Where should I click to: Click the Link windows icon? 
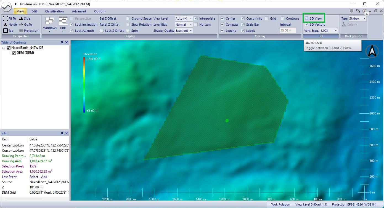coord(63,21)
